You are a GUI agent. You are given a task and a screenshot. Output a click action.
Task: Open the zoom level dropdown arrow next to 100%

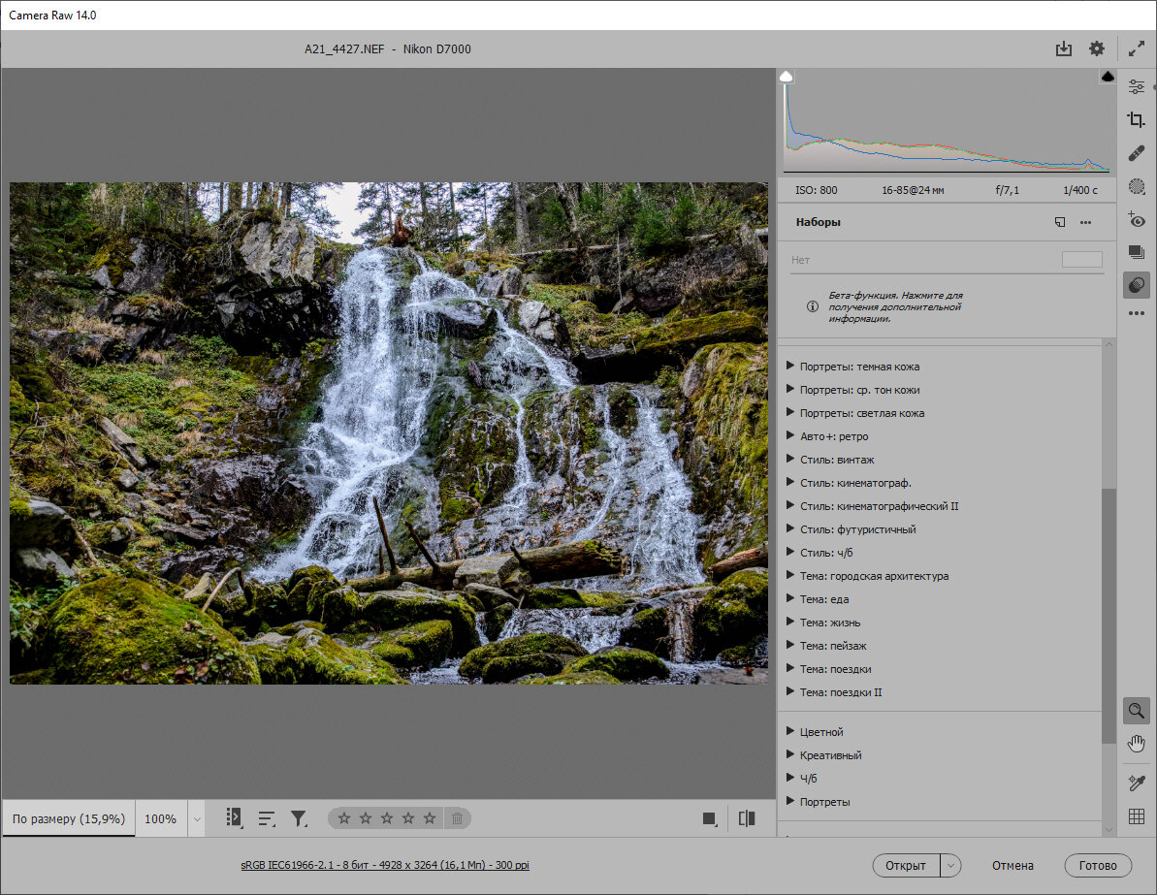[197, 819]
